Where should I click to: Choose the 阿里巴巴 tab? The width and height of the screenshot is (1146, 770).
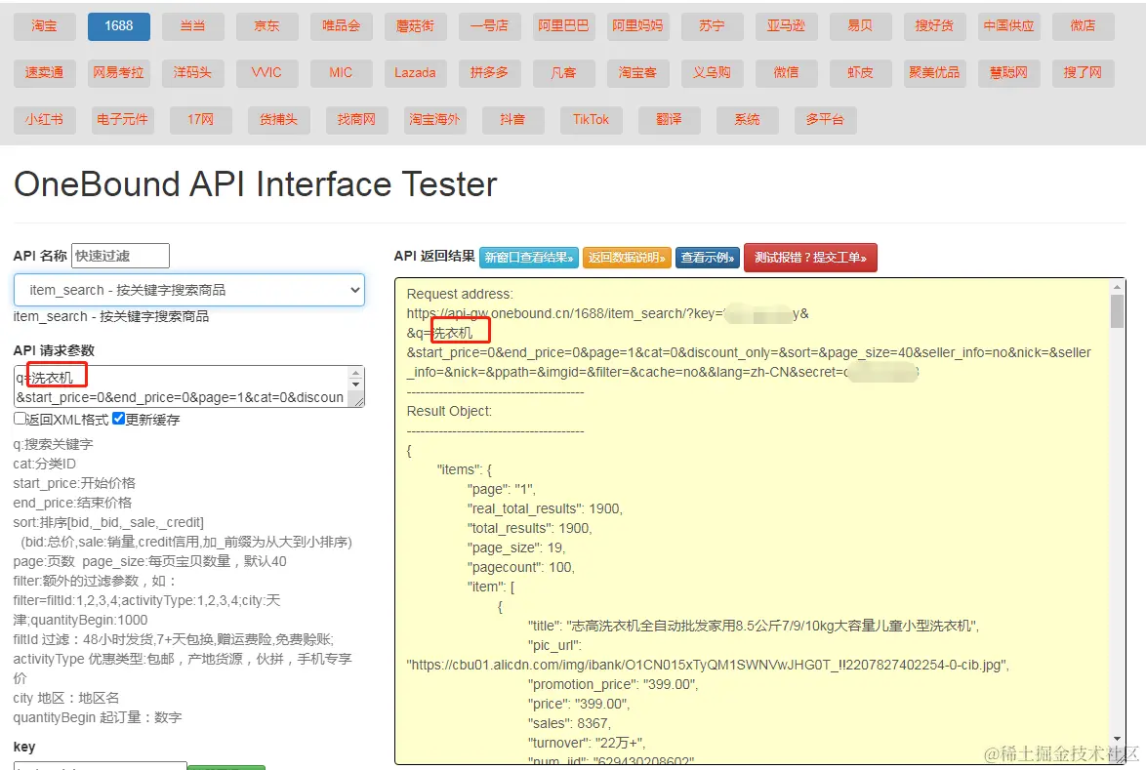click(563, 26)
